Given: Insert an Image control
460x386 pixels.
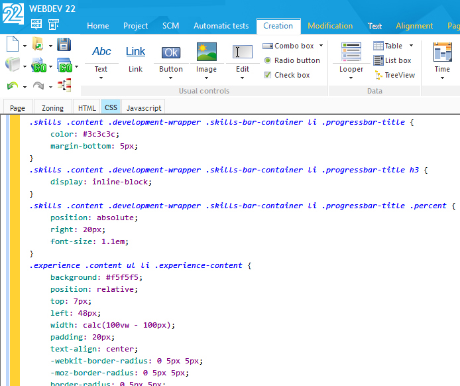Looking at the screenshot, I should pyautogui.click(x=207, y=52).
